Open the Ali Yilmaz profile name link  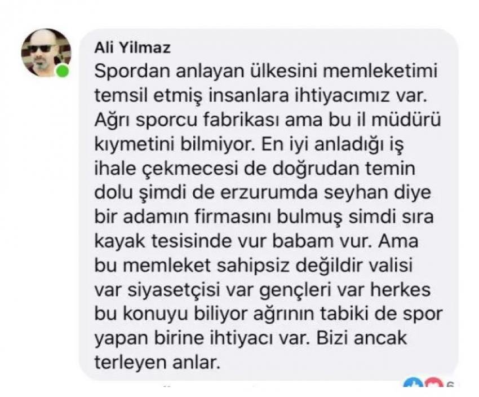pos(132,48)
